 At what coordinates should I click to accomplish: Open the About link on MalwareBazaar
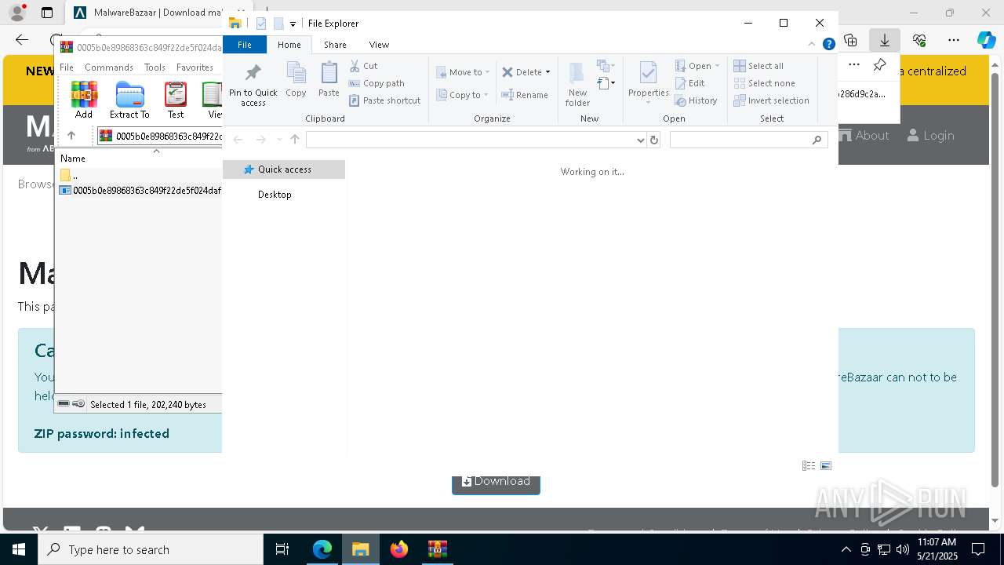click(864, 136)
